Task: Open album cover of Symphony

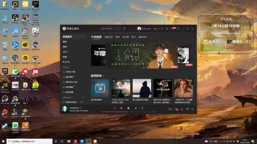Action: point(65,109)
